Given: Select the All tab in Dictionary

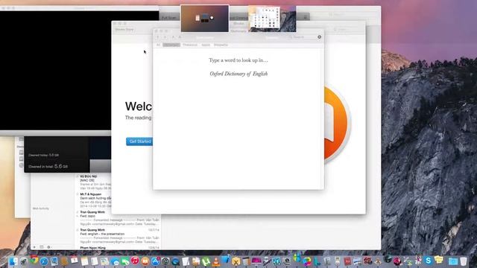Looking at the screenshot, I should 158,45.
